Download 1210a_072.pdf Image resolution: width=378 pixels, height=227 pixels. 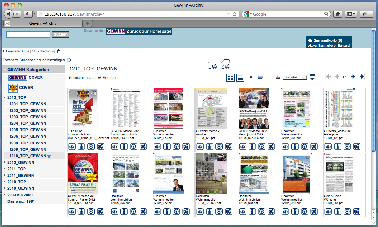pyautogui.click(x=177, y=212)
